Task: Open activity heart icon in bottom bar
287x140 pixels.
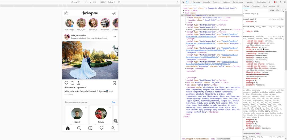Action: tap(102, 128)
